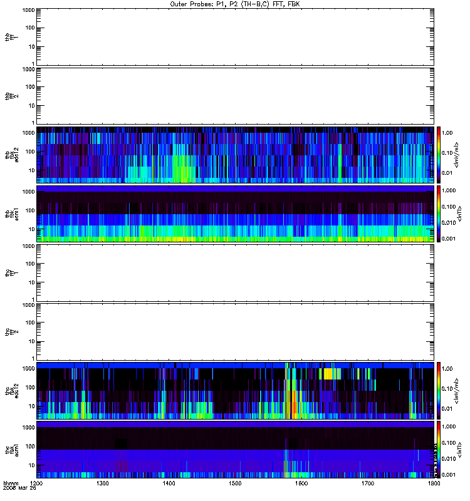Click the "1600" time axis label
Screen dimensions: 470x501
(x=301, y=483)
